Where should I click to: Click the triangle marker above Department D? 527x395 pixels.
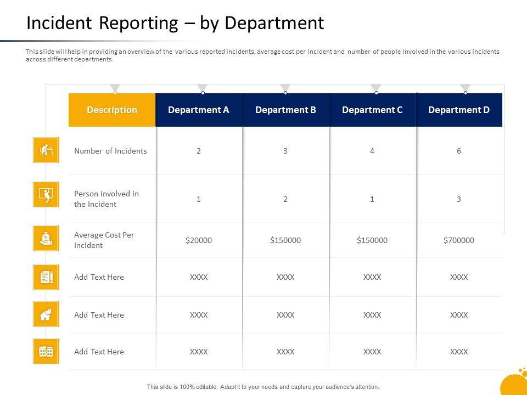point(465,88)
